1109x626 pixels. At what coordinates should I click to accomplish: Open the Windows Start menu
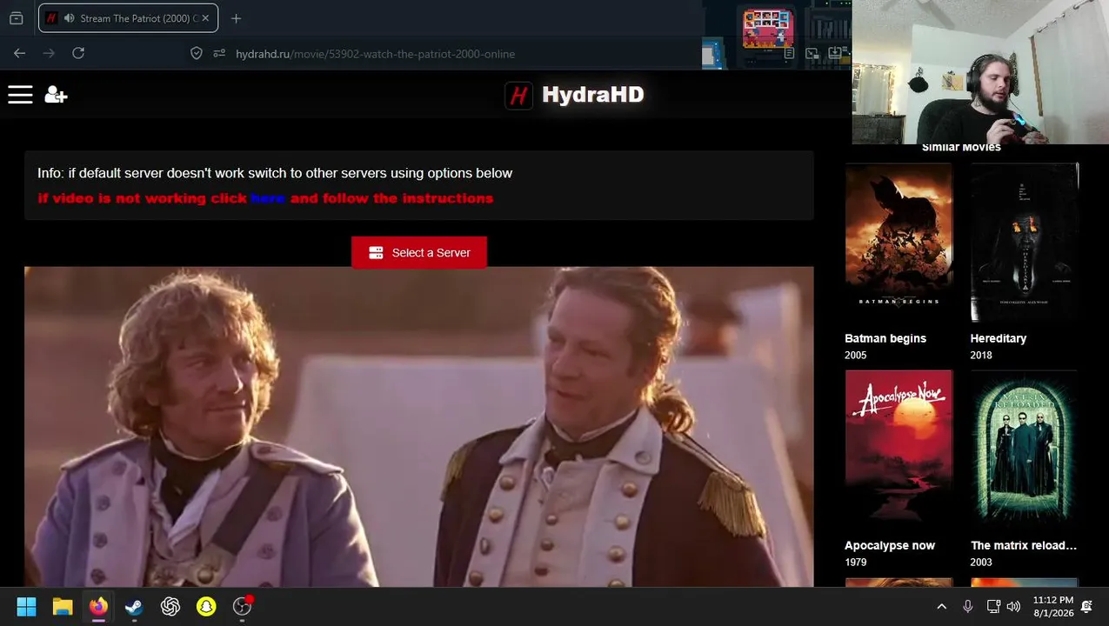pyautogui.click(x=26, y=607)
